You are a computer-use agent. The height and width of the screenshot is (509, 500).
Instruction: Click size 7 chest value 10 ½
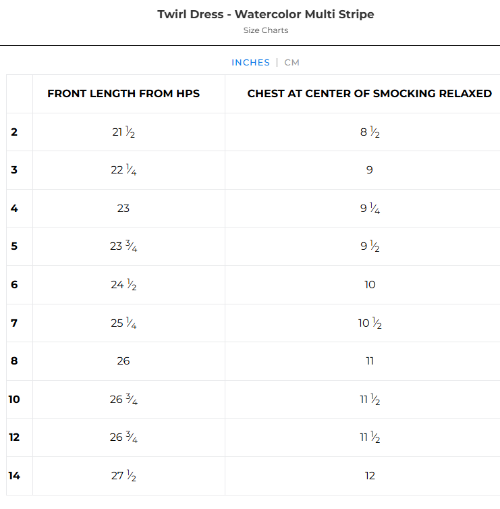[370, 323]
